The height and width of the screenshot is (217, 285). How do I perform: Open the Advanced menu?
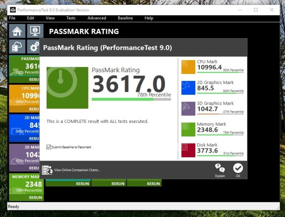pos(97,18)
